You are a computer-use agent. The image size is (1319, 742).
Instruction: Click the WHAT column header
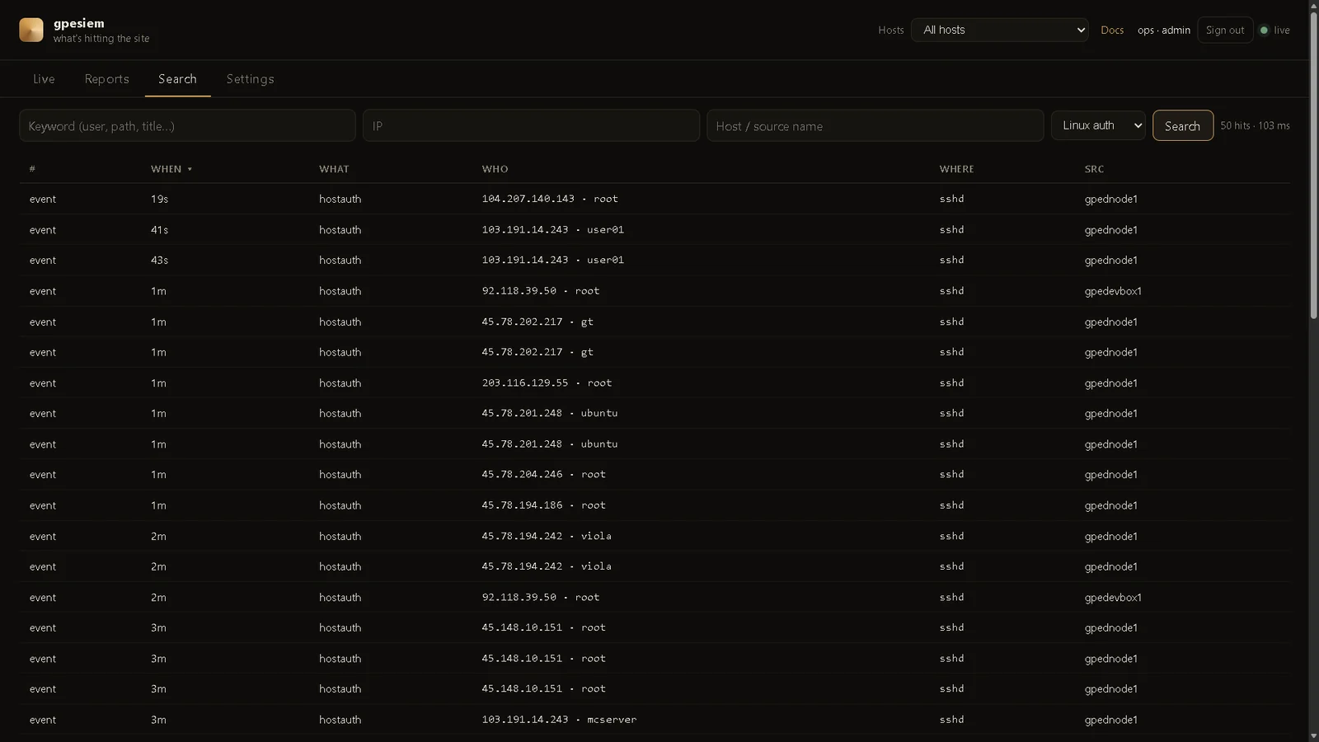pyautogui.click(x=334, y=169)
